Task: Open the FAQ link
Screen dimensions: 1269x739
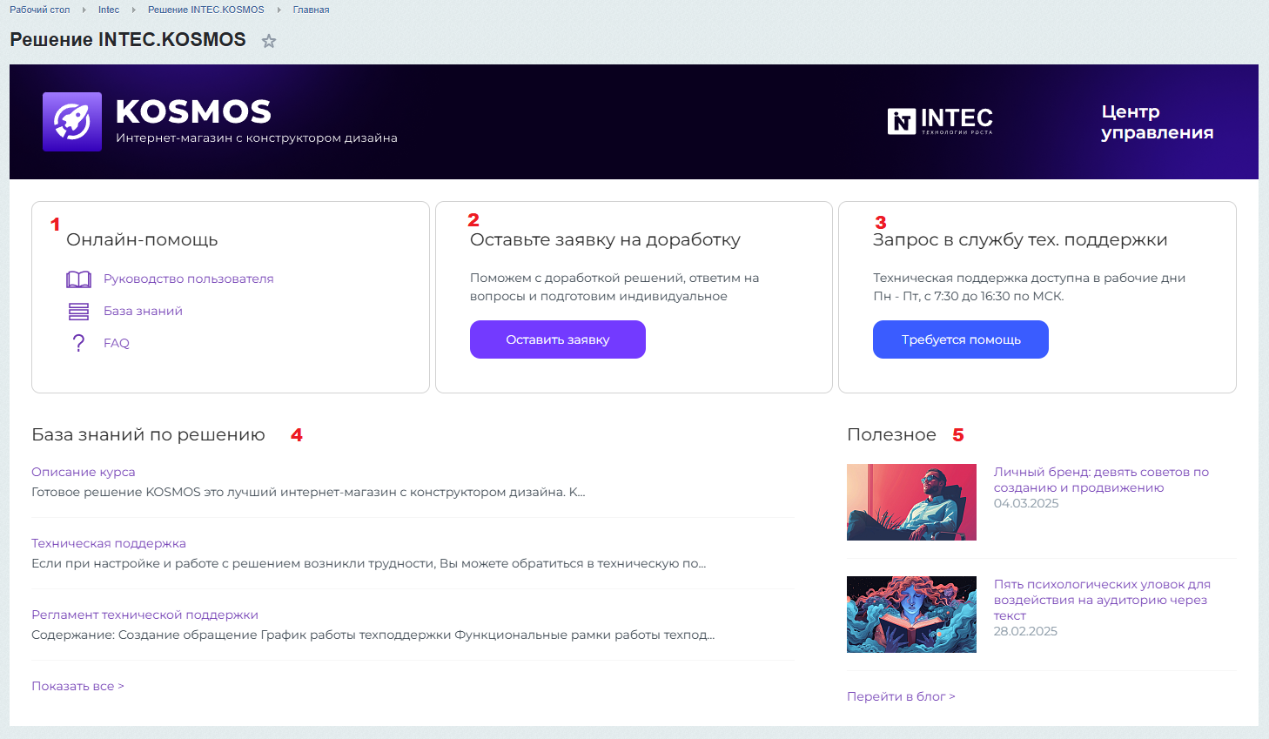Action: click(x=117, y=343)
